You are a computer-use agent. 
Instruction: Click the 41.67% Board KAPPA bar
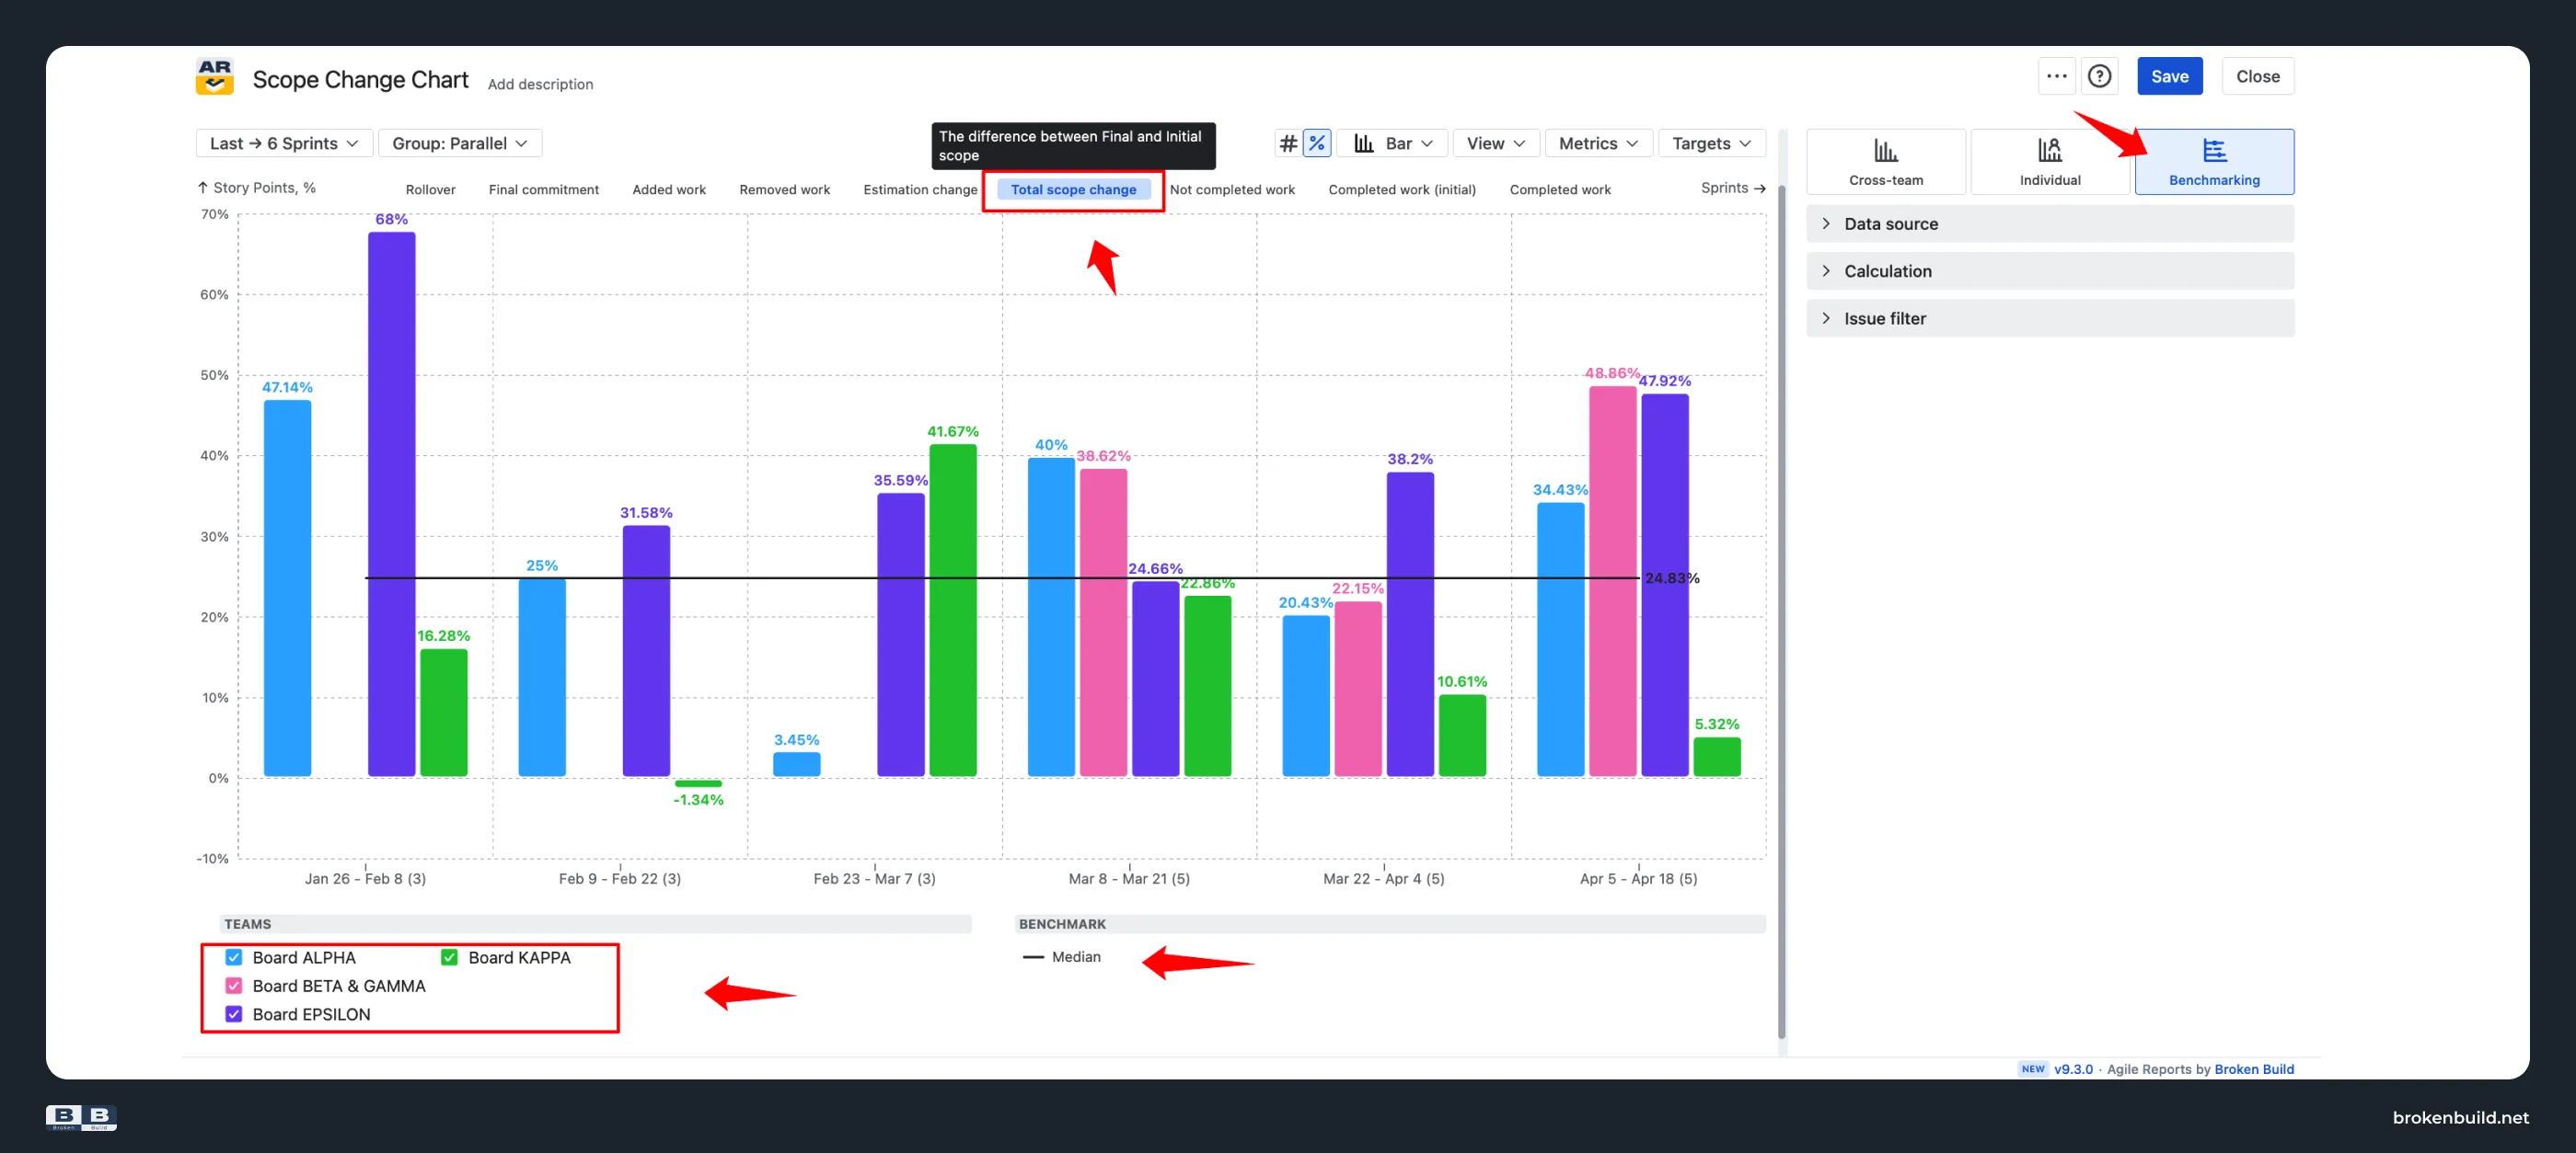(x=952, y=610)
